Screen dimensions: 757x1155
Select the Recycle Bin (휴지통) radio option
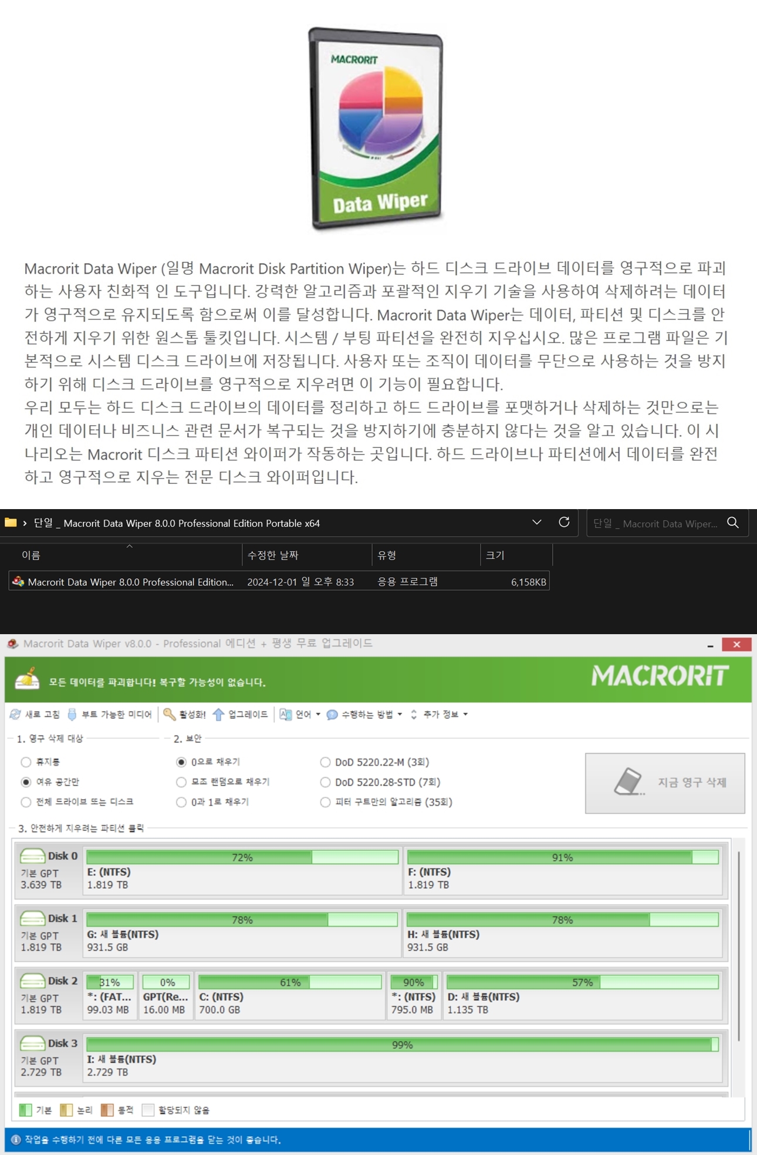click(x=26, y=762)
